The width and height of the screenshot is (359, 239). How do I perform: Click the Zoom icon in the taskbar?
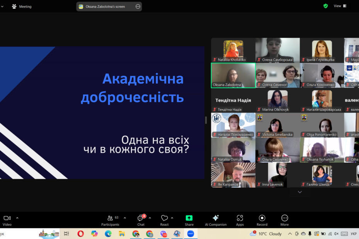[x=191, y=234]
